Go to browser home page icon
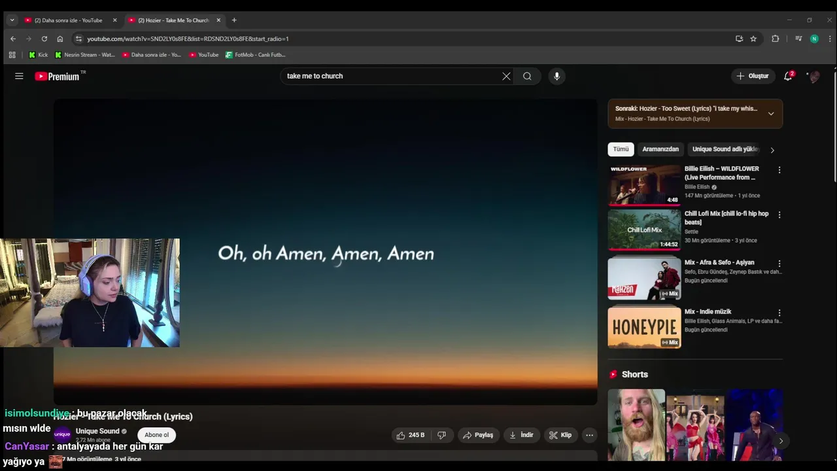This screenshot has width=837, height=471. coord(60,39)
